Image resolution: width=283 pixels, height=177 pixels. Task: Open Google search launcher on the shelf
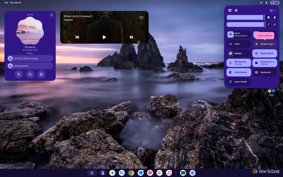[x=92, y=173]
